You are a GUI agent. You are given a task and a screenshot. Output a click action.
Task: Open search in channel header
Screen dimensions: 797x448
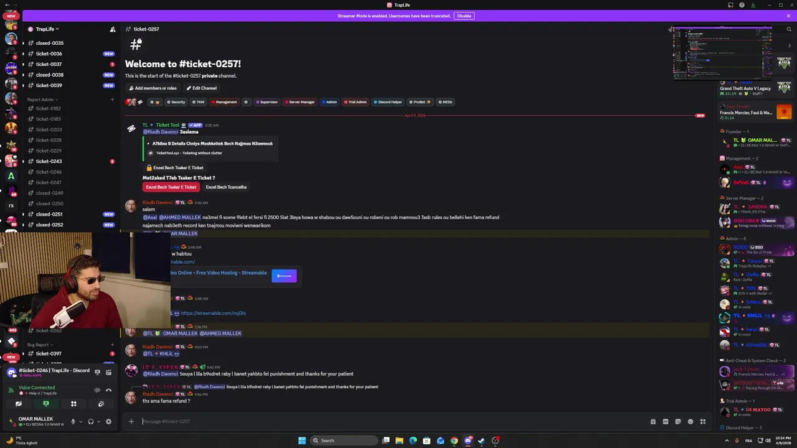[x=789, y=29]
